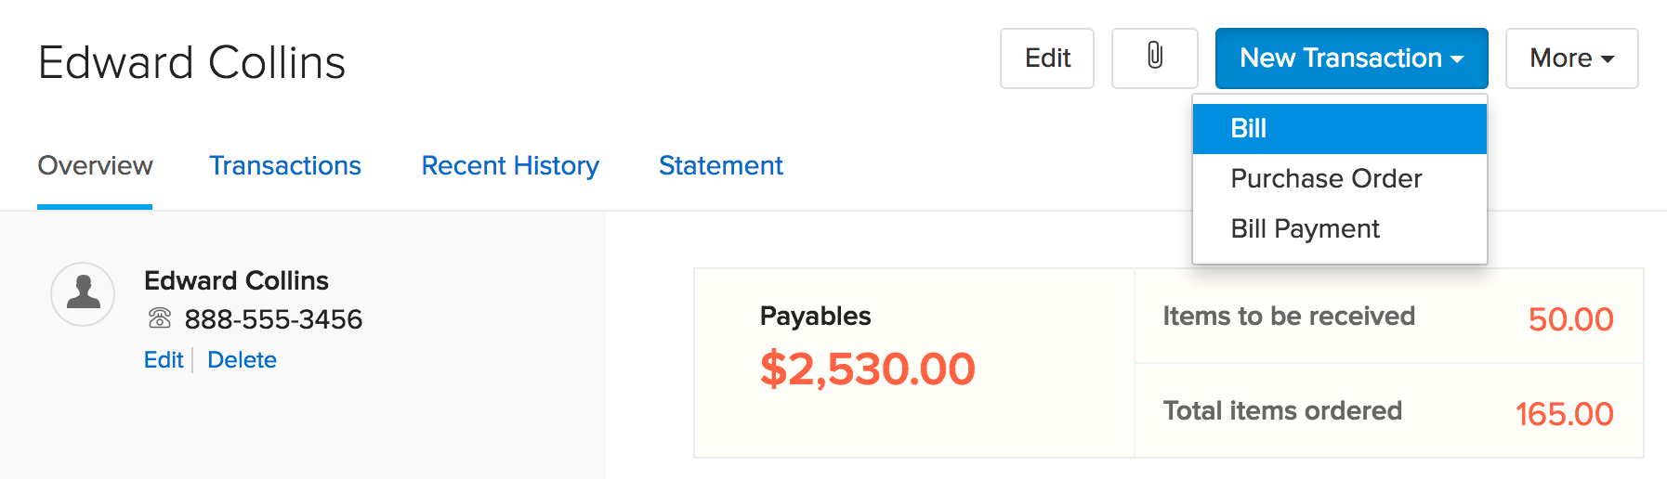
Task: Click the Payables amount $2,530.00
Action: pos(867,369)
